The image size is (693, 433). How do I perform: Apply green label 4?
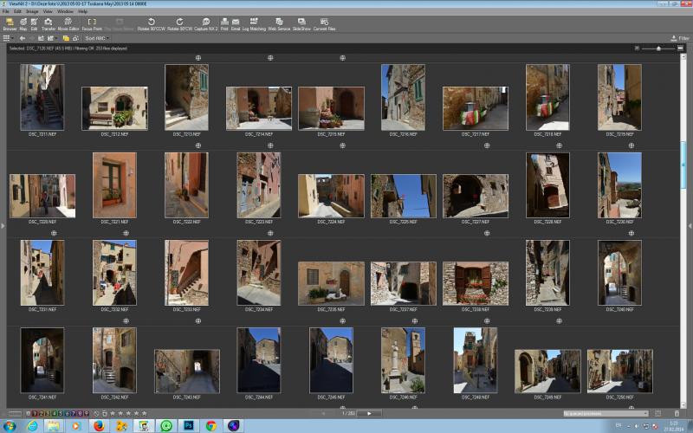55,414
